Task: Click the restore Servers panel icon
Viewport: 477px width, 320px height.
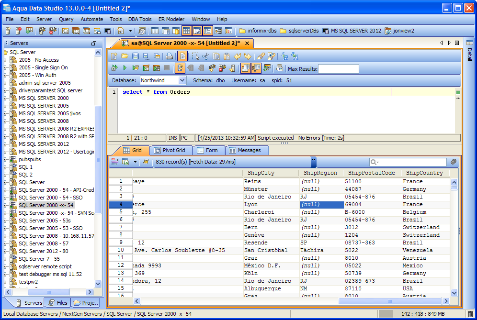Action: pyautogui.click(x=94, y=44)
